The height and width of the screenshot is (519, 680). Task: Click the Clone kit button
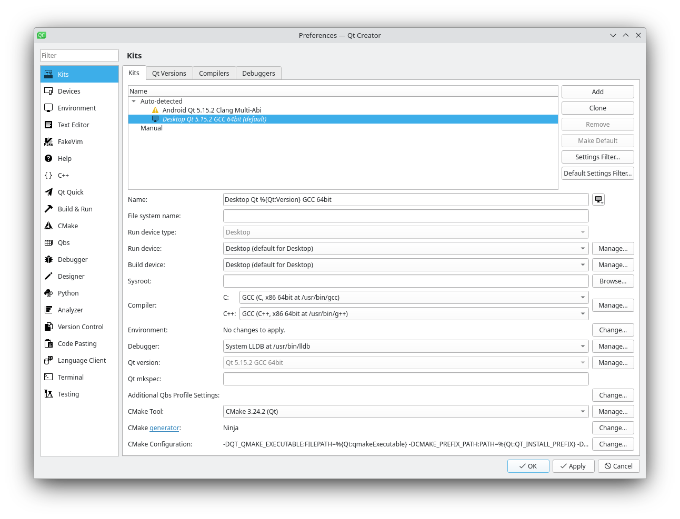click(598, 108)
